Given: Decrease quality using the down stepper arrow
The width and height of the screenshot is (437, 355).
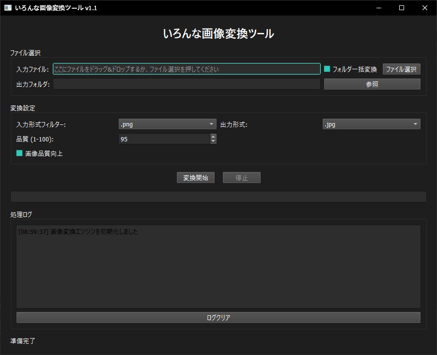Looking at the screenshot, I should 213,141.
